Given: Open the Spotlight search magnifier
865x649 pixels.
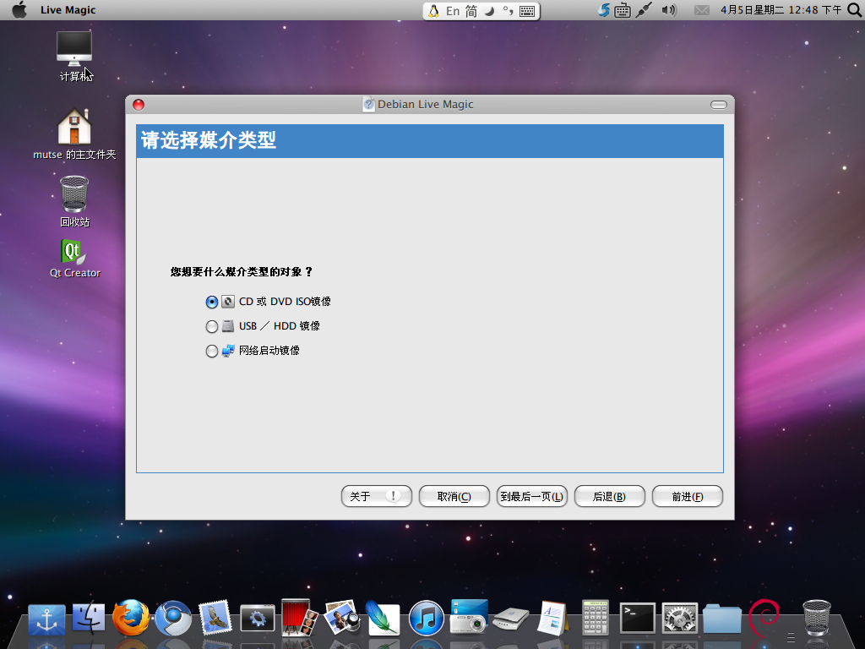Looking at the screenshot, I should point(855,10).
